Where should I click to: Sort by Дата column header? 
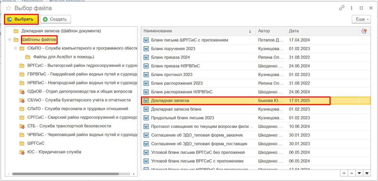(x=323, y=31)
